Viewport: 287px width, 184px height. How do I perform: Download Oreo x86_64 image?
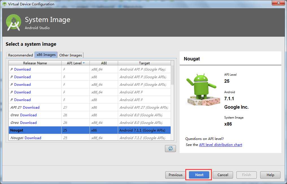(x=28, y=123)
